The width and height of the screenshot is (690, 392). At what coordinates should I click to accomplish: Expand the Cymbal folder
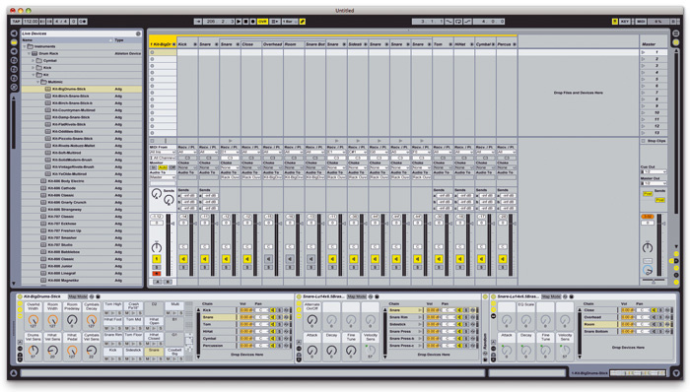click(x=34, y=61)
